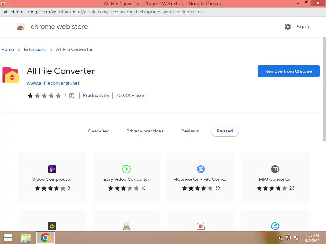The image size is (326, 244).
Task: Go to Home breadcrumb
Action: tap(8, 49)
